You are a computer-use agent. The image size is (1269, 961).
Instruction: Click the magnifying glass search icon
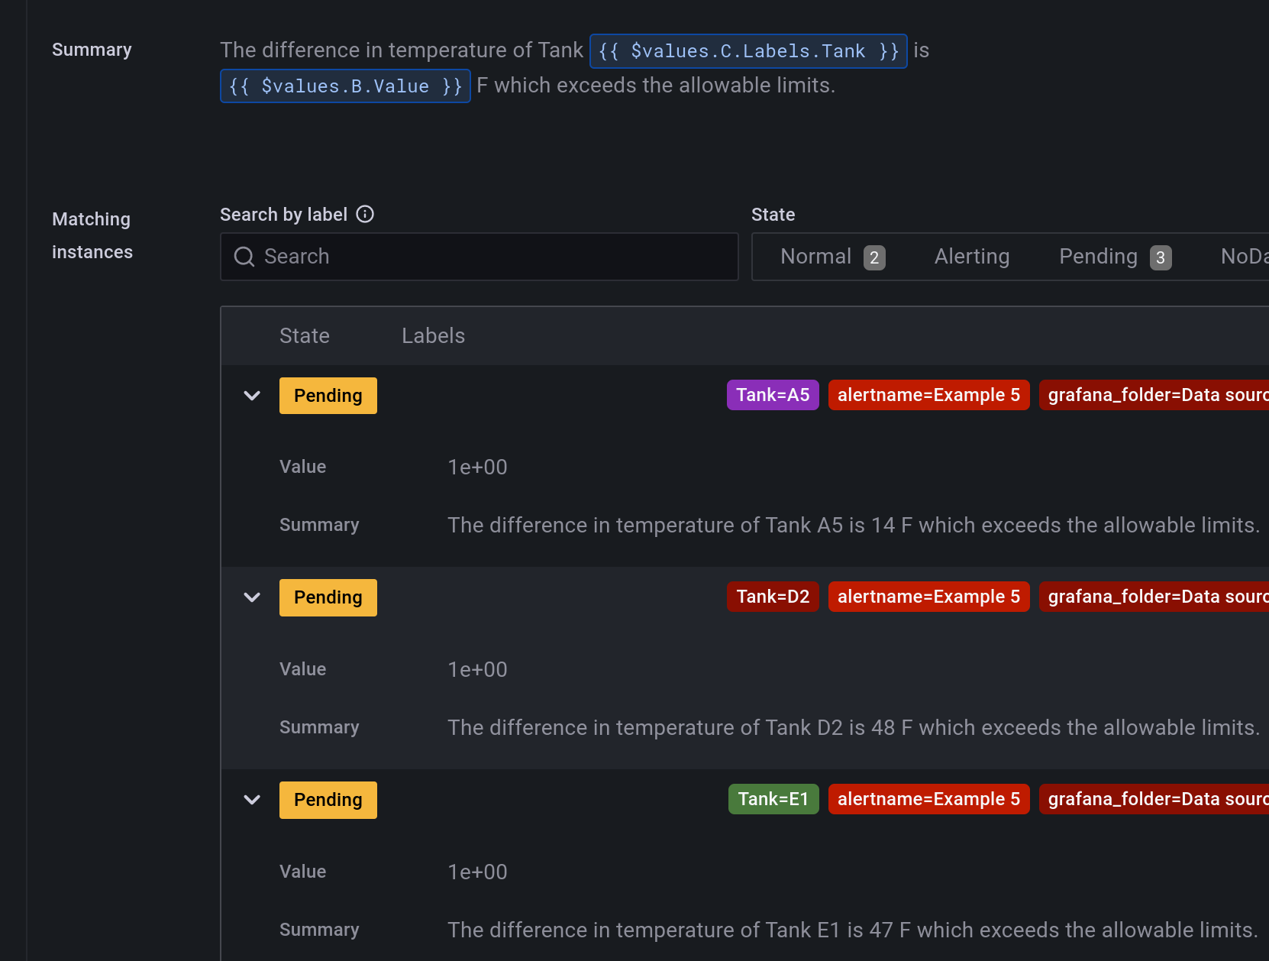[244, 257]
